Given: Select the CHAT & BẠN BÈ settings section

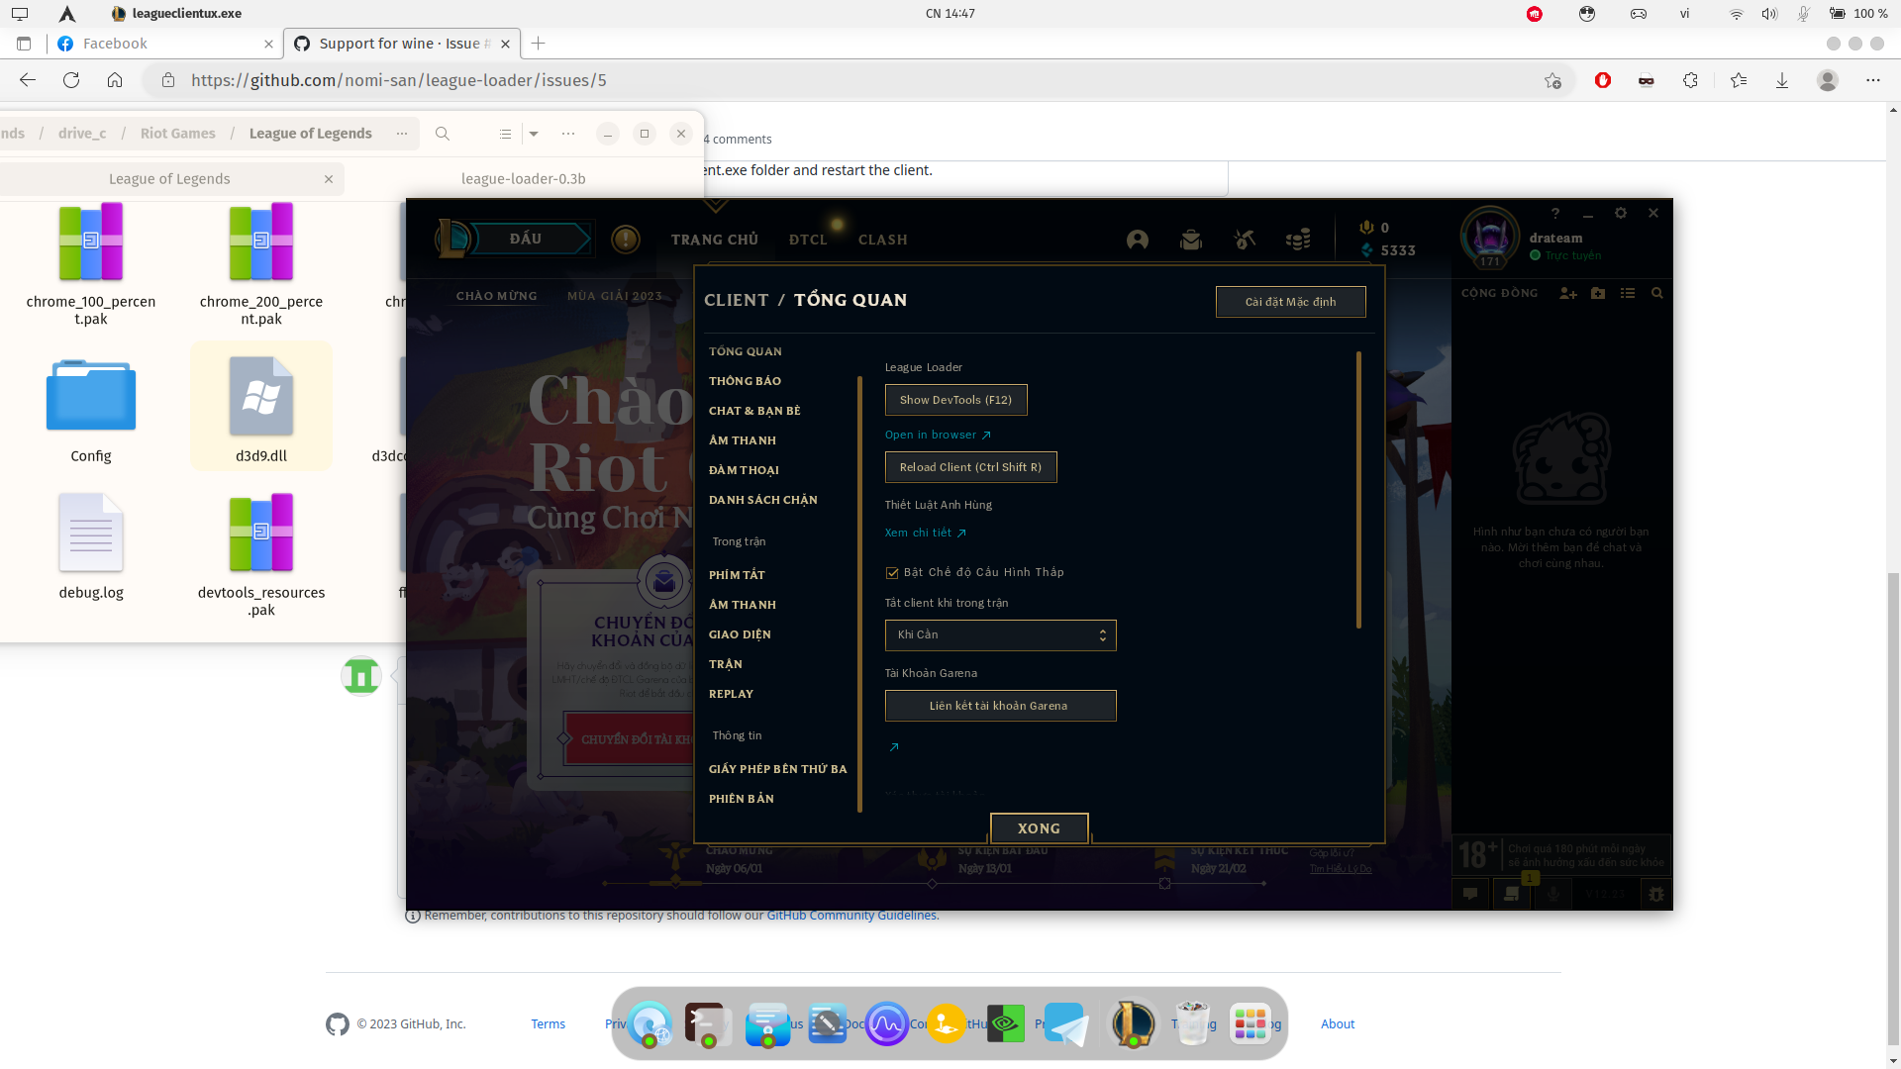Looking at the screenshot, I should pyautogui.click(x=754, y=410).
